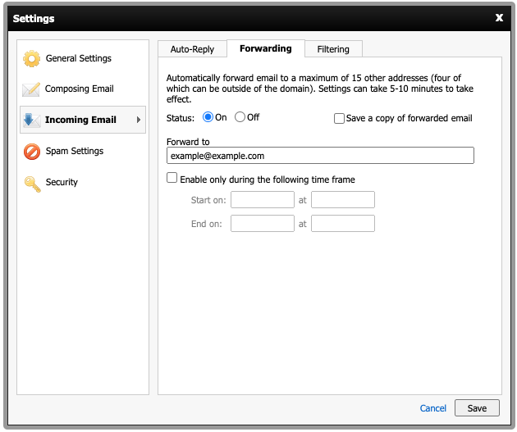517x432 pixels.
Task: Switch to the Auto-Reply tab
Action: pyautogui.click(x=192, y=49)
